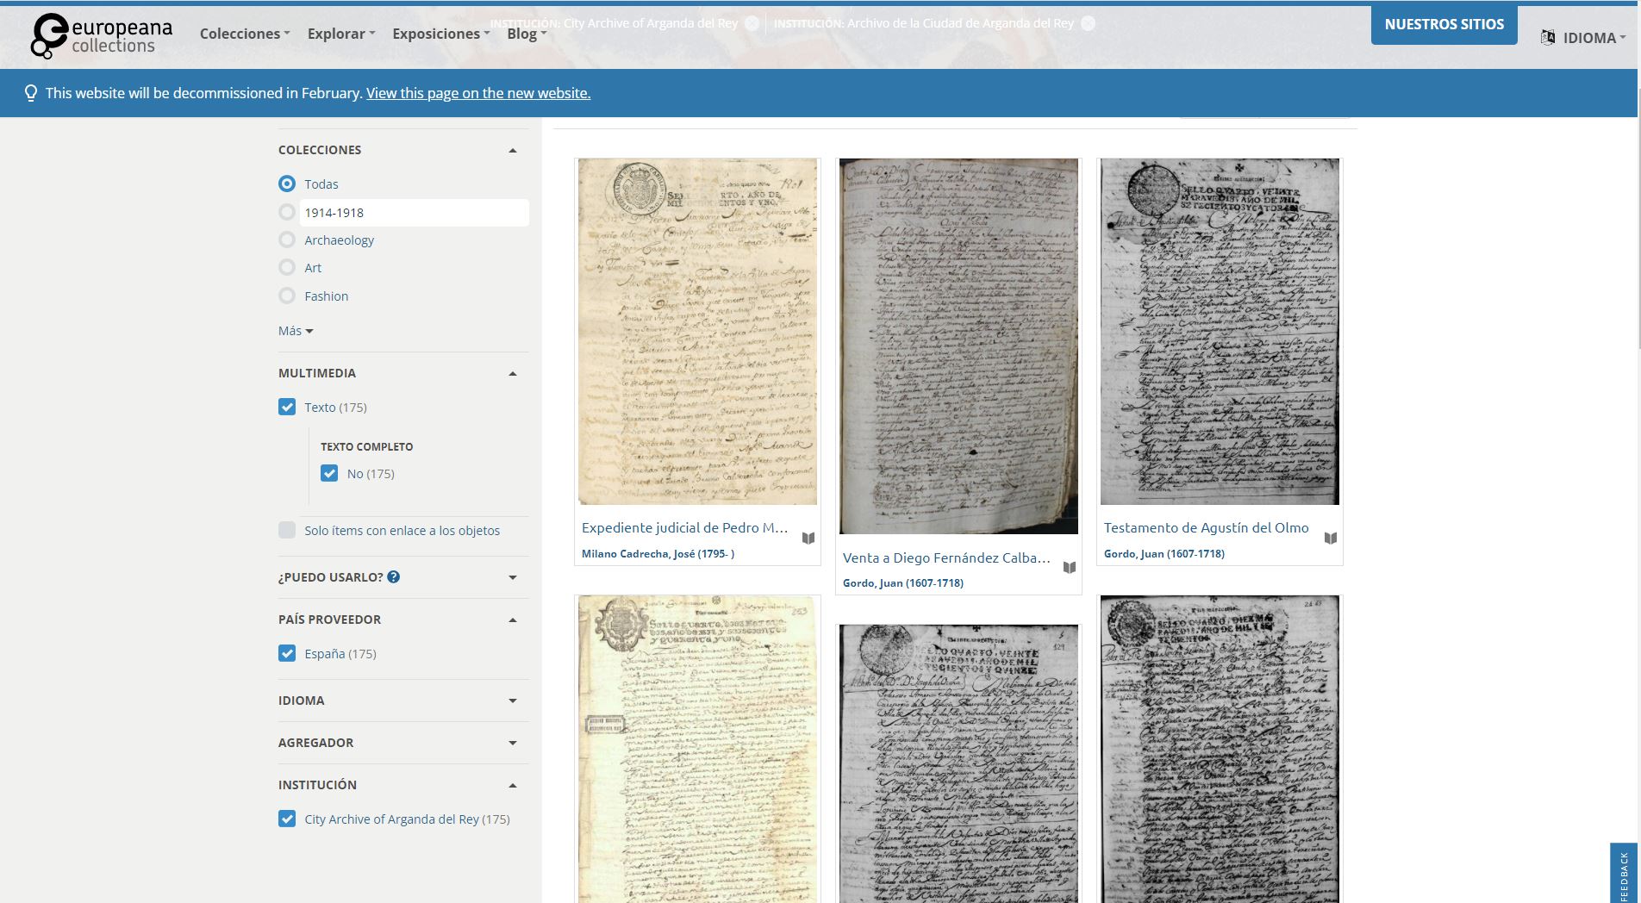1641x903 pixels.
Task: Expand the Idioma filter section
Action: coord(513,701)
